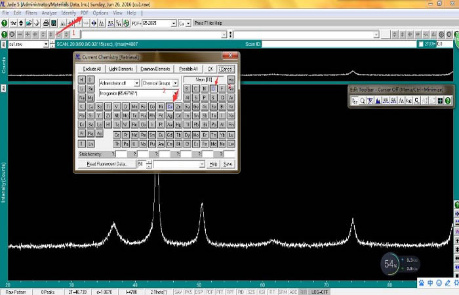Click the paw icon in the system tray
The width and height of the screenshot is (459, 295).
[x=422, y=283]
